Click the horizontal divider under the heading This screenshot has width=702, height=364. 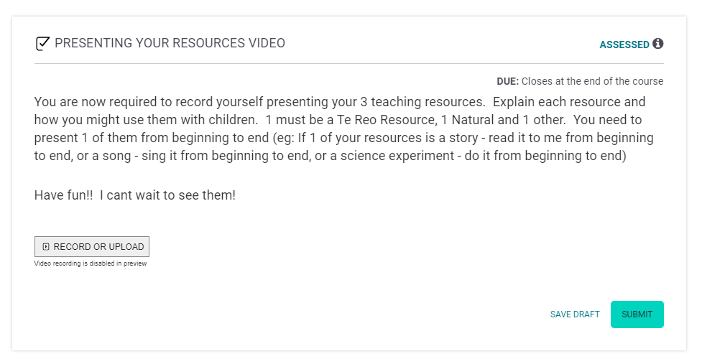pyautogui.click(x=348, y=64)
